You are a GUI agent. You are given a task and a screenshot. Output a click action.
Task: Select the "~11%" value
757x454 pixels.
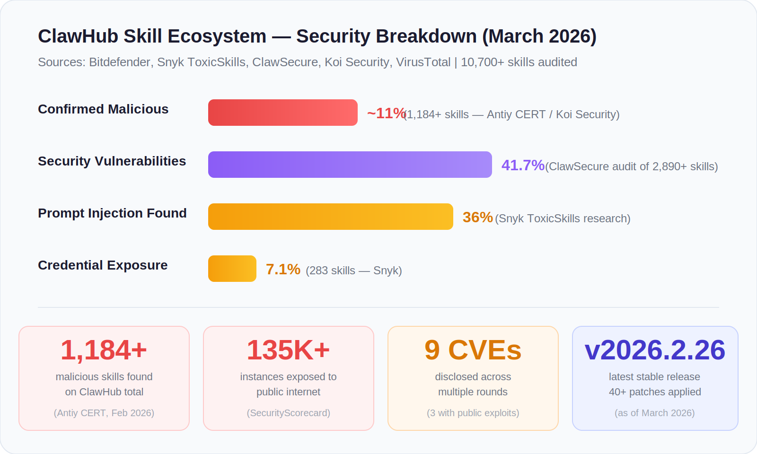(x=387, y=113)
